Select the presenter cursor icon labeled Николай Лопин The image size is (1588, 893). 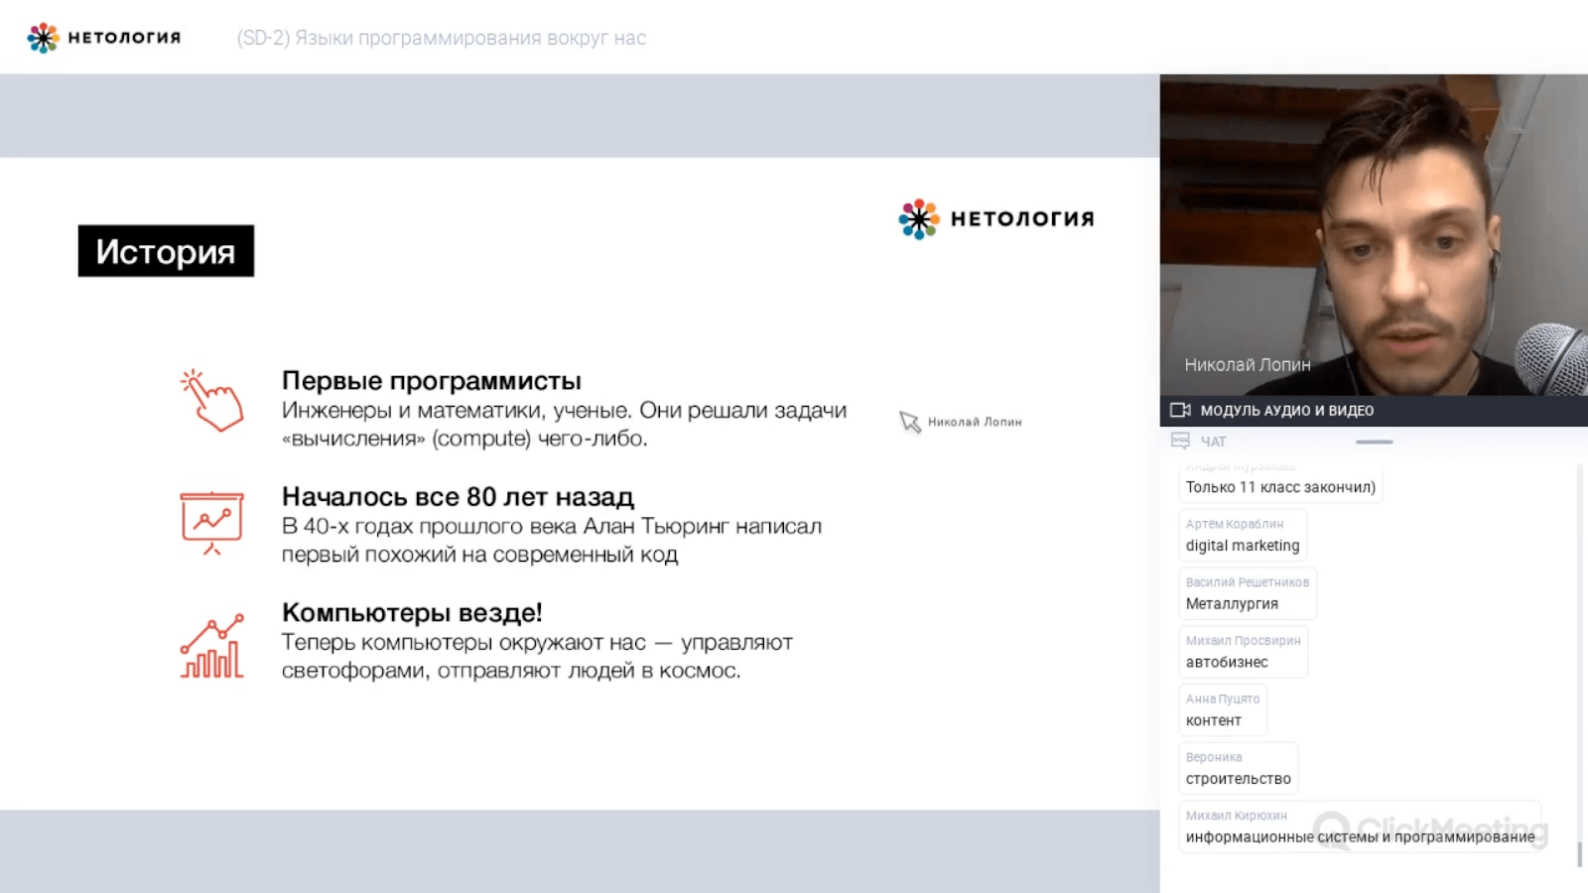910,421
